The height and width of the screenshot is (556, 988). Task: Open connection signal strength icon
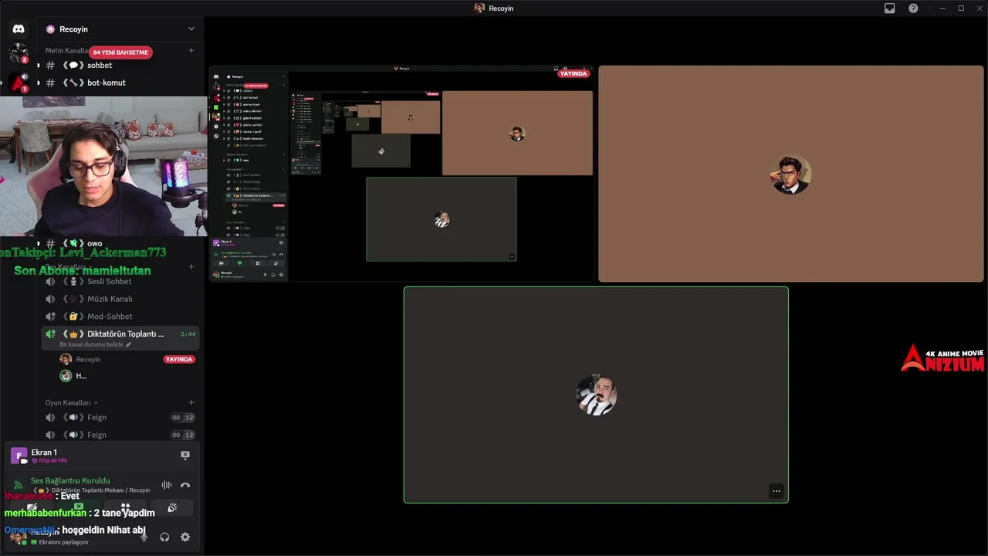click(18, 485)
